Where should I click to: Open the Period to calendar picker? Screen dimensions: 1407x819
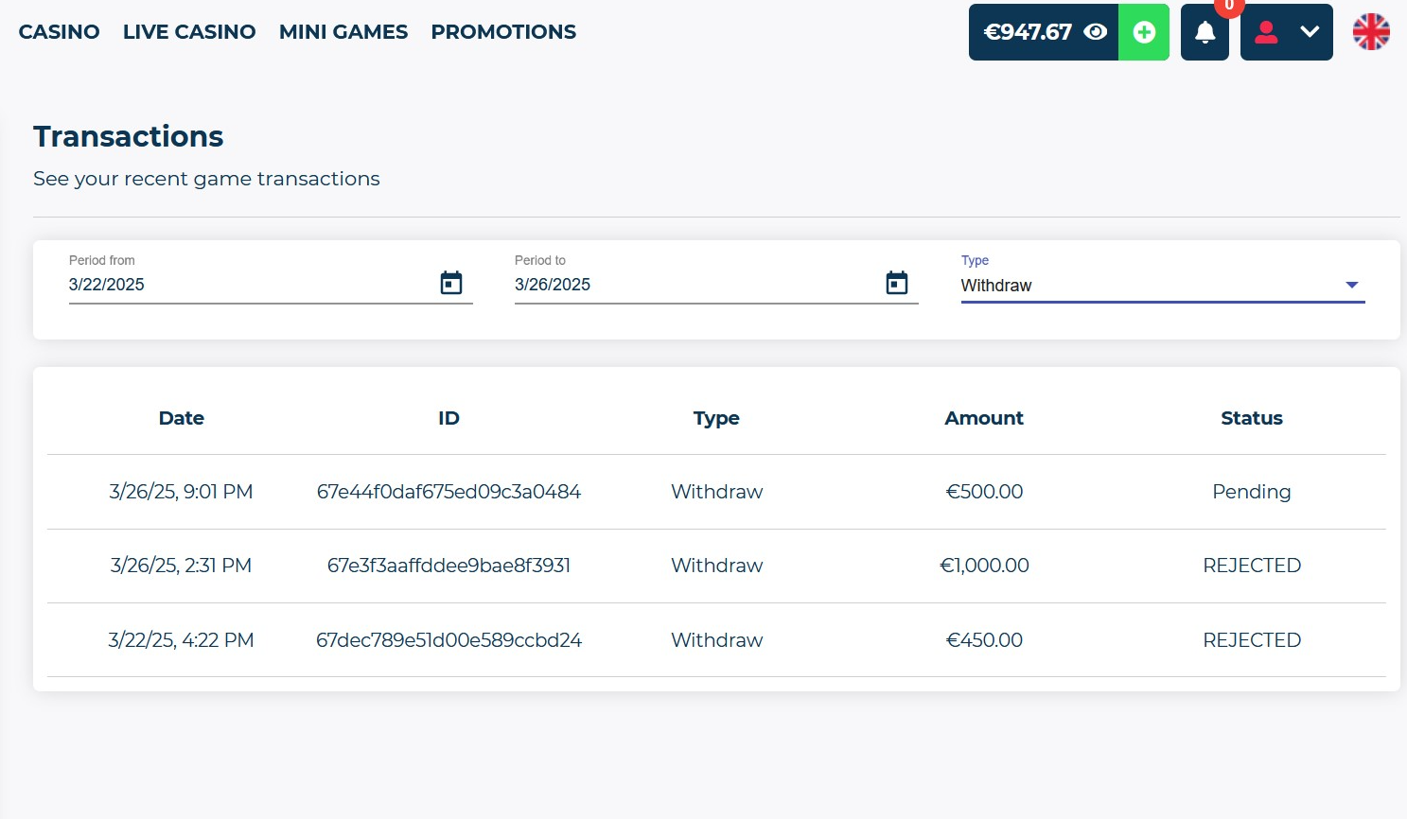click(897, 283)
